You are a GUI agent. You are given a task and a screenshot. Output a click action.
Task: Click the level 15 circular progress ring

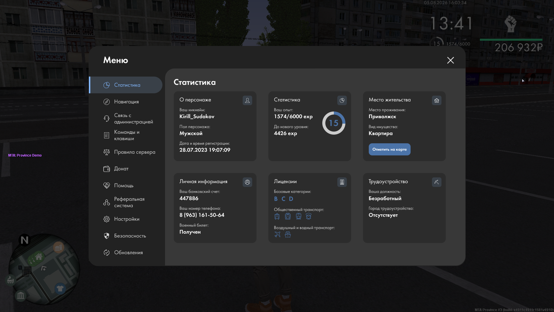pyautogui.click(x=334, y=123)
